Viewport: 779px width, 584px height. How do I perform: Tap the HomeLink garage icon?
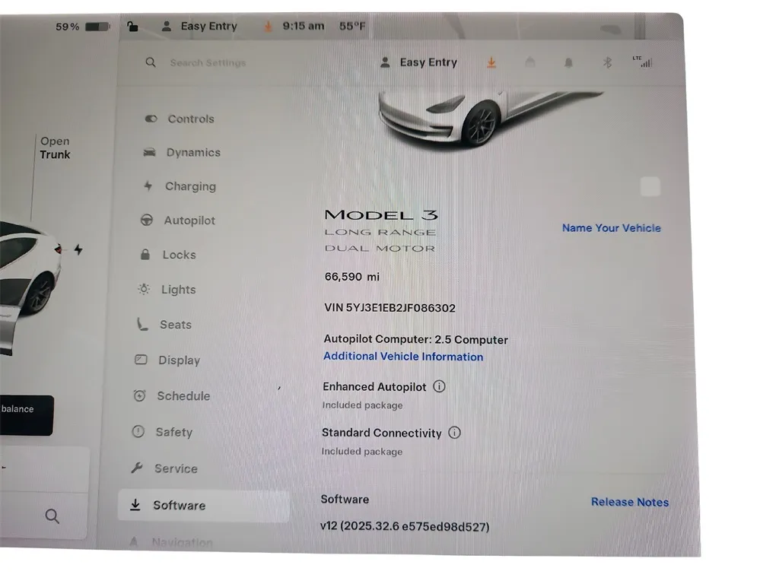pos(530,62)
